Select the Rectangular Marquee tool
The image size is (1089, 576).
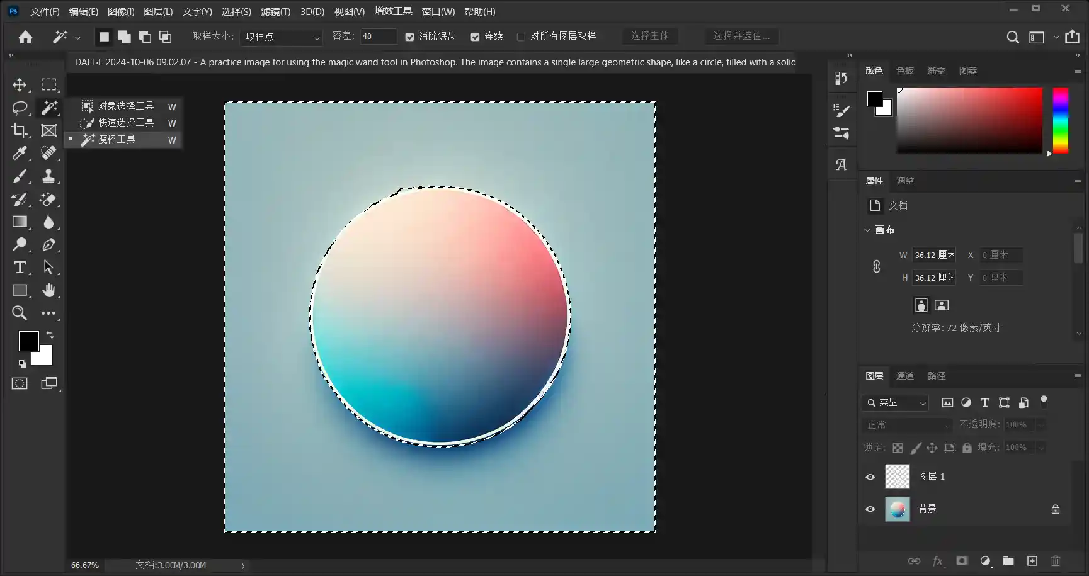coord(48,85)
